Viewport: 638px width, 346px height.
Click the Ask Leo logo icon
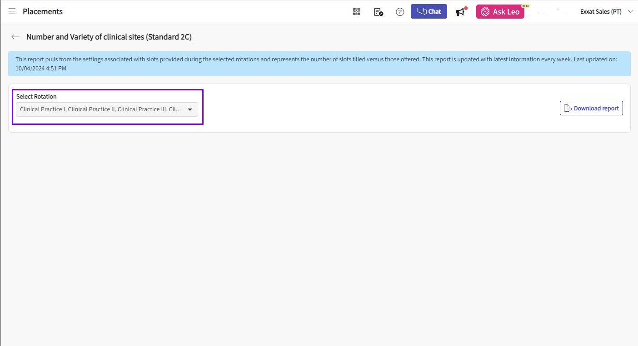pos(485,12)
